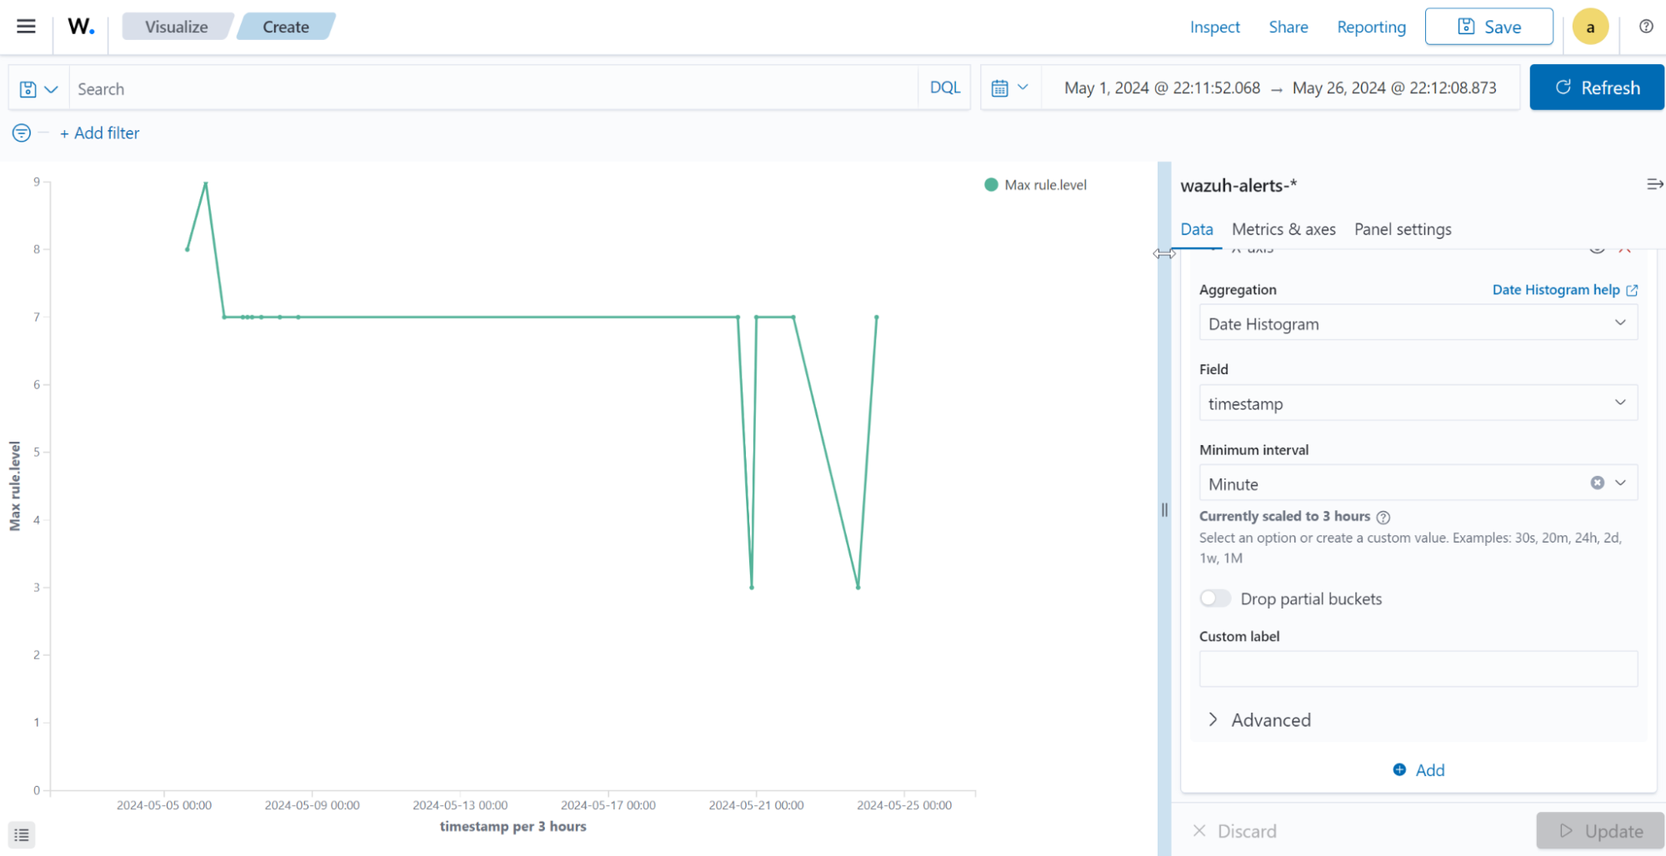Switch to the Metrics & axes tab
The height and width of the screenshot is (856, 1666).
[1283, 229]
